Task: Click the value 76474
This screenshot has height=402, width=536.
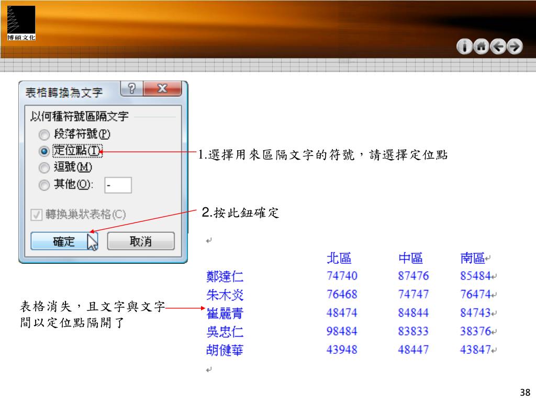Action: (x=475, y=294)
